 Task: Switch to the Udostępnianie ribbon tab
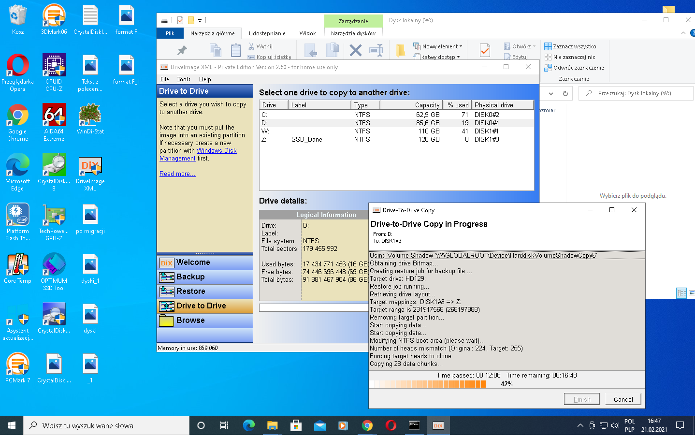(x=267, y=33)
